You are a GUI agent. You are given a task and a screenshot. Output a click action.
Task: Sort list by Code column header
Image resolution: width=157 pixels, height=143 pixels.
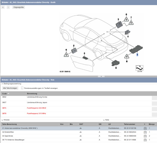[4, 94]
